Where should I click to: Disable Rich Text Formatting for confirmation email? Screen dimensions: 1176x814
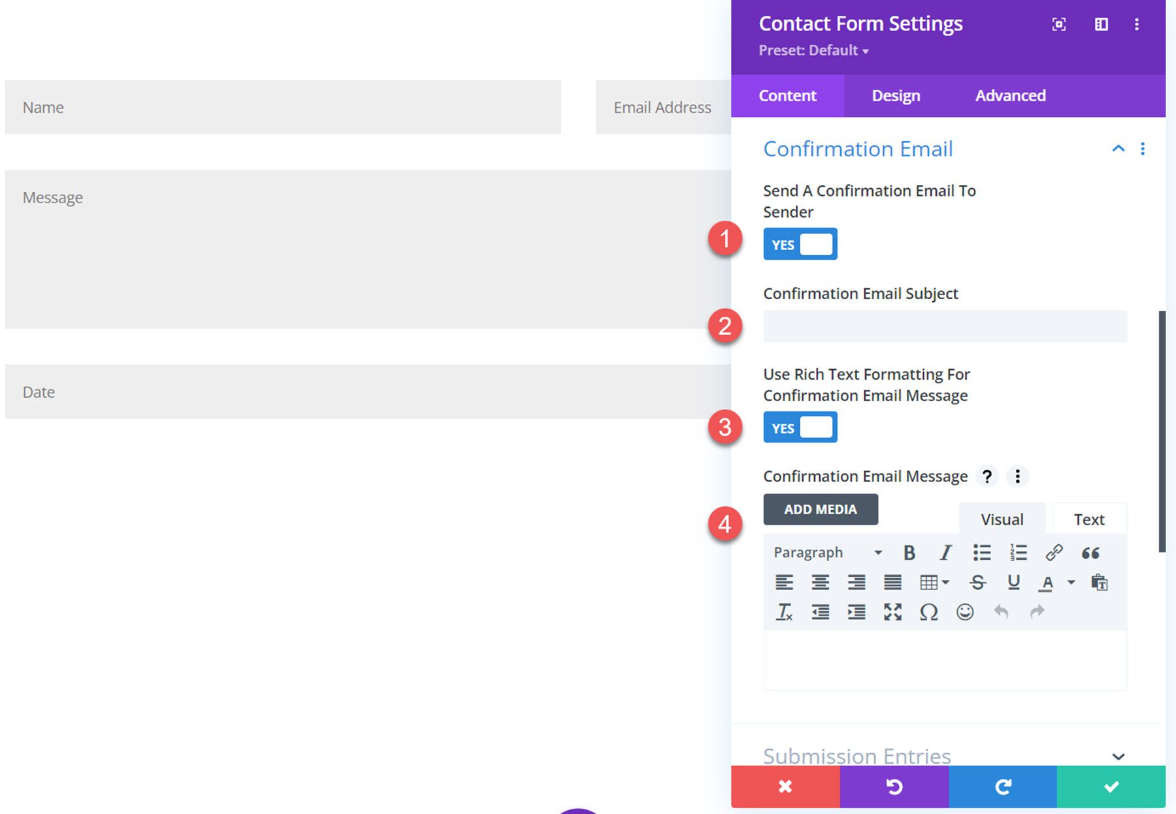pos(800,427)
